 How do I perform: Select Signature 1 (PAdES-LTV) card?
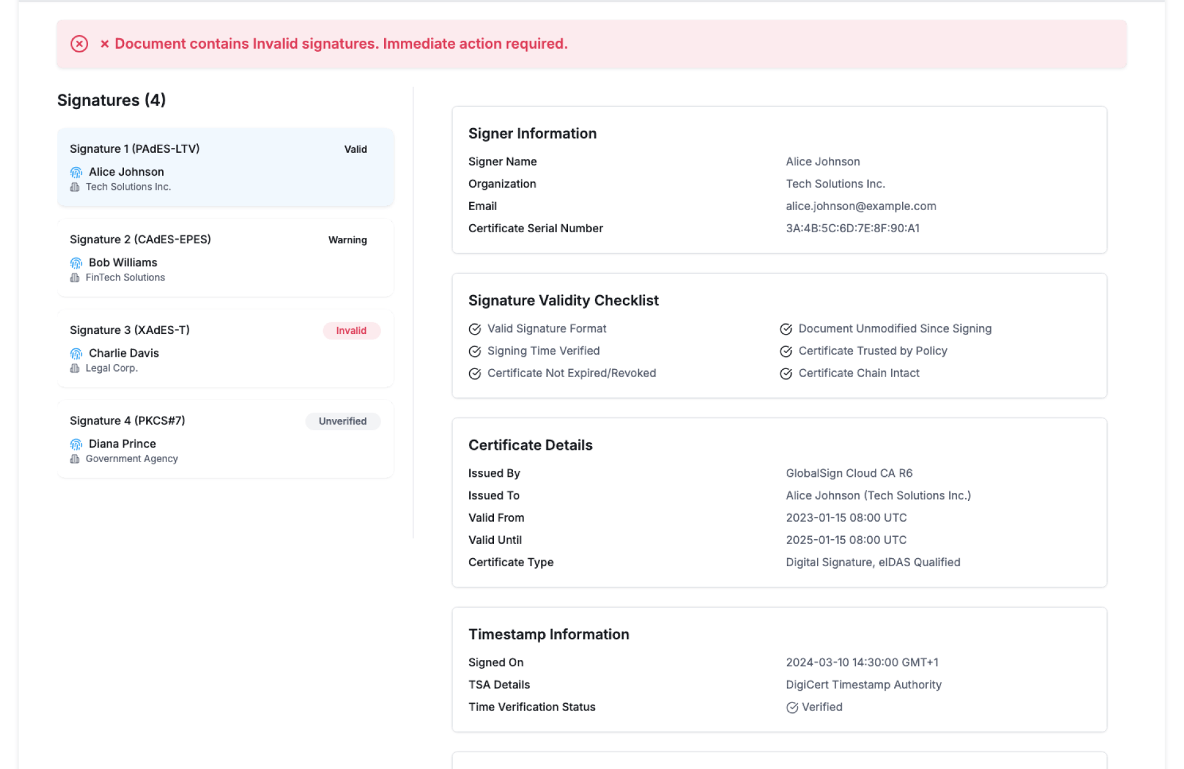225,166
